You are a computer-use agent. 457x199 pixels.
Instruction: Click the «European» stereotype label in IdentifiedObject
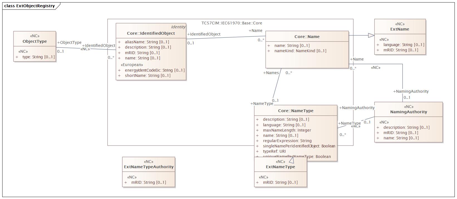click(x=132, y=65)
